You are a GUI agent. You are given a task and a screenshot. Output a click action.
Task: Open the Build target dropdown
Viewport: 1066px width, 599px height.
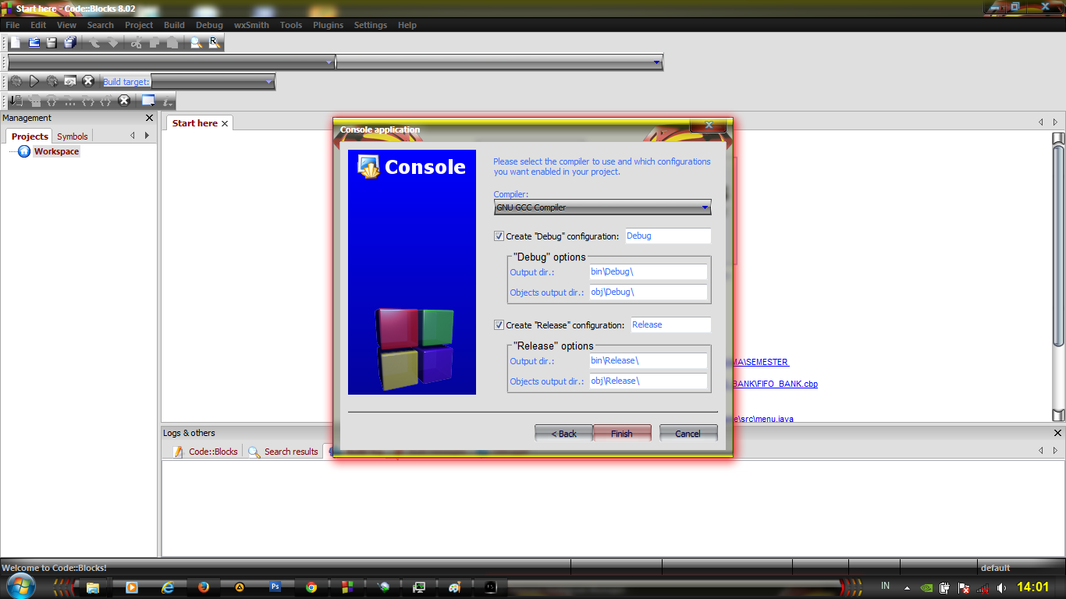point(212,81)
